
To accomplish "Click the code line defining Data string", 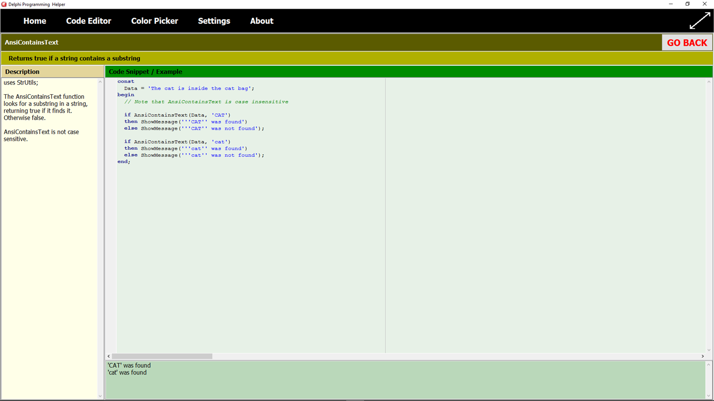I will 189,88.
